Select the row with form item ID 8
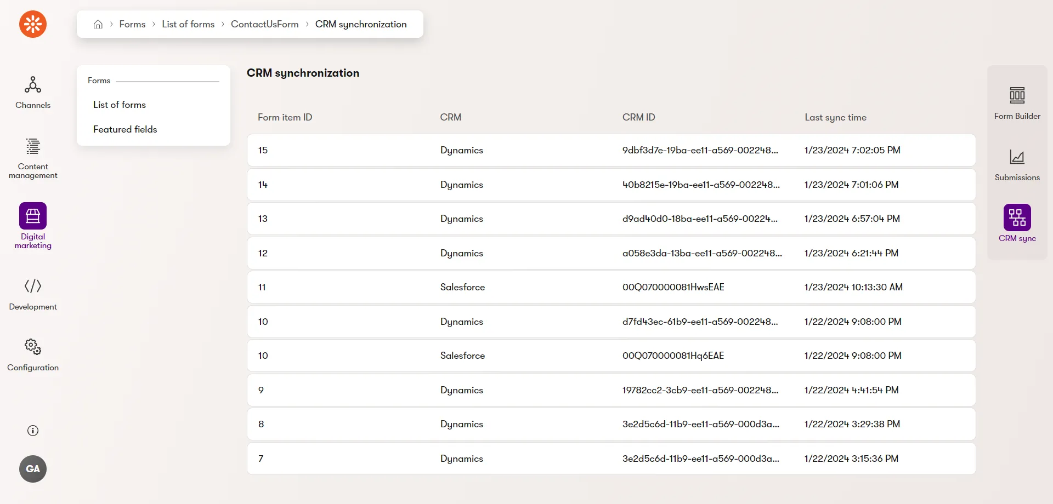1053x504 pixels. (612, 424)
